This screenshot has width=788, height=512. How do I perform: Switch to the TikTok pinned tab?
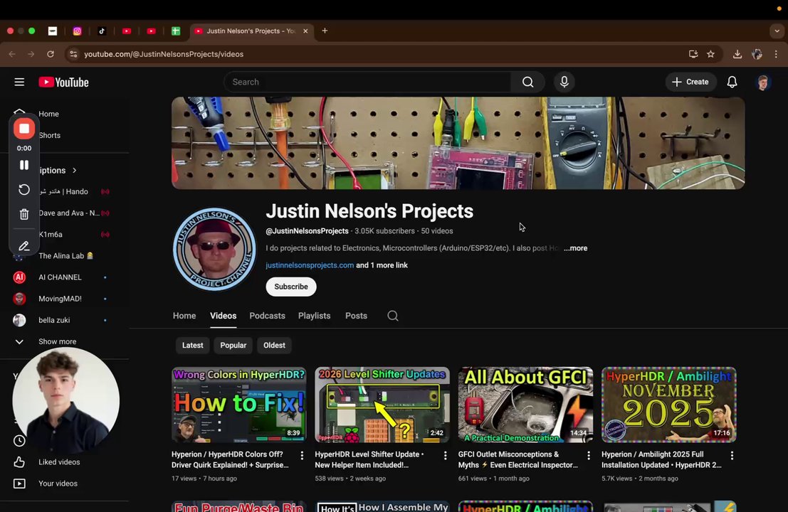click(x=102, y=31)
